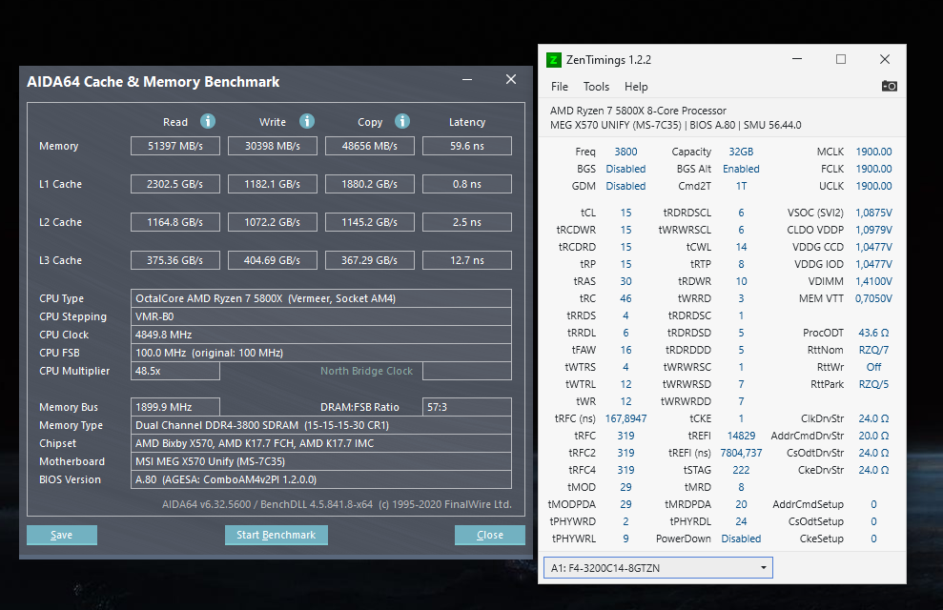This screenshot has height=610, width=943.
Task: Click the CPU Stepping value VMR-B0
Action: (x=321, y=316)
